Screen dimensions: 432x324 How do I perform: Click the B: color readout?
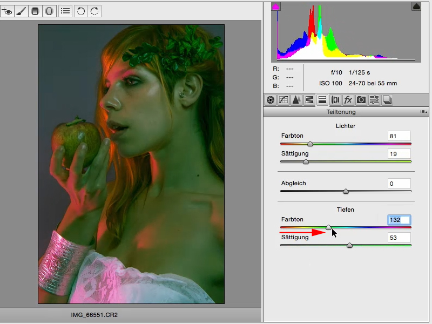coord(283,86)
